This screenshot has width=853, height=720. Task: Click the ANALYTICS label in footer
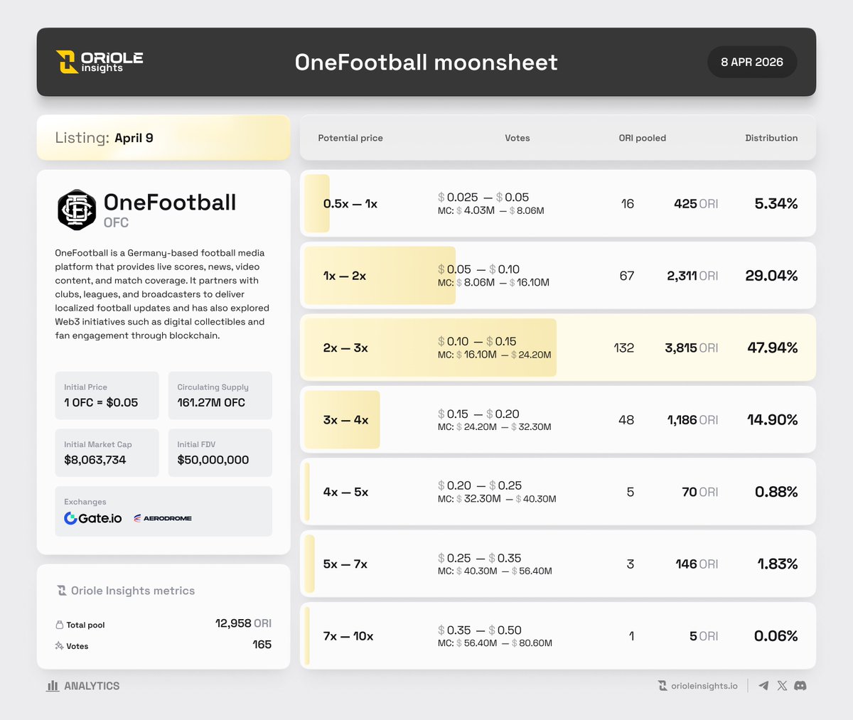point(92,686)
